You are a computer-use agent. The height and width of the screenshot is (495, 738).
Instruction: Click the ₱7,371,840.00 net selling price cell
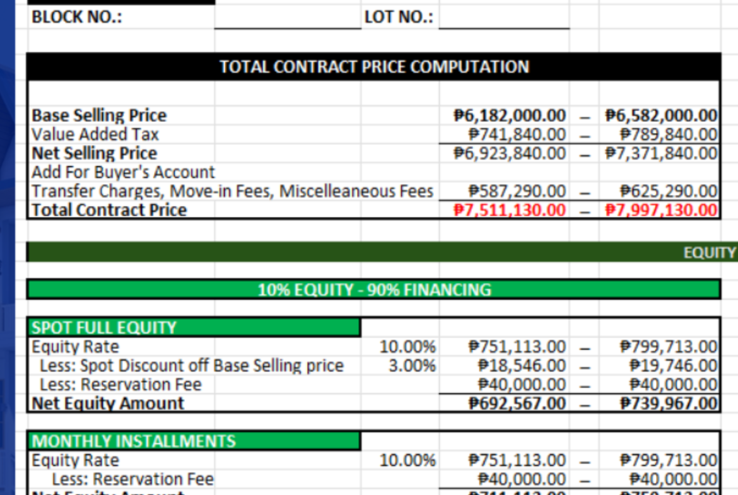click(x=660, y=153)
